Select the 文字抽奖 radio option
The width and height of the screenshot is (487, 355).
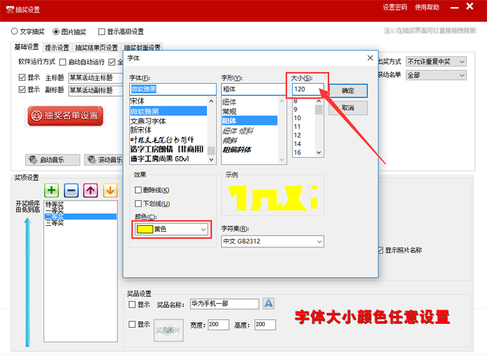15,31
